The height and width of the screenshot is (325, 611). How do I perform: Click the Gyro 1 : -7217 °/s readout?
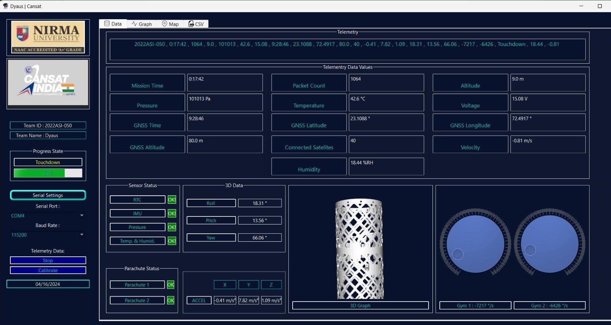pyautogui.click(x=475, y=305)
